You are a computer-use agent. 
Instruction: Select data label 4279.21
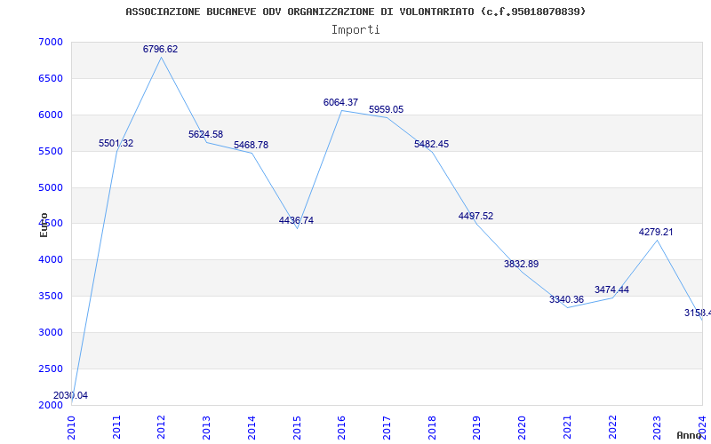(x=656, y=232)
